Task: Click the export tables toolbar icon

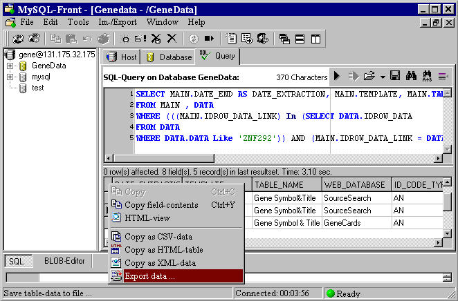Action: click(247, 39)
